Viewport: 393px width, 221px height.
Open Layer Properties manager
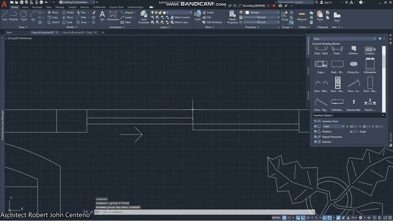coord(144,17)
